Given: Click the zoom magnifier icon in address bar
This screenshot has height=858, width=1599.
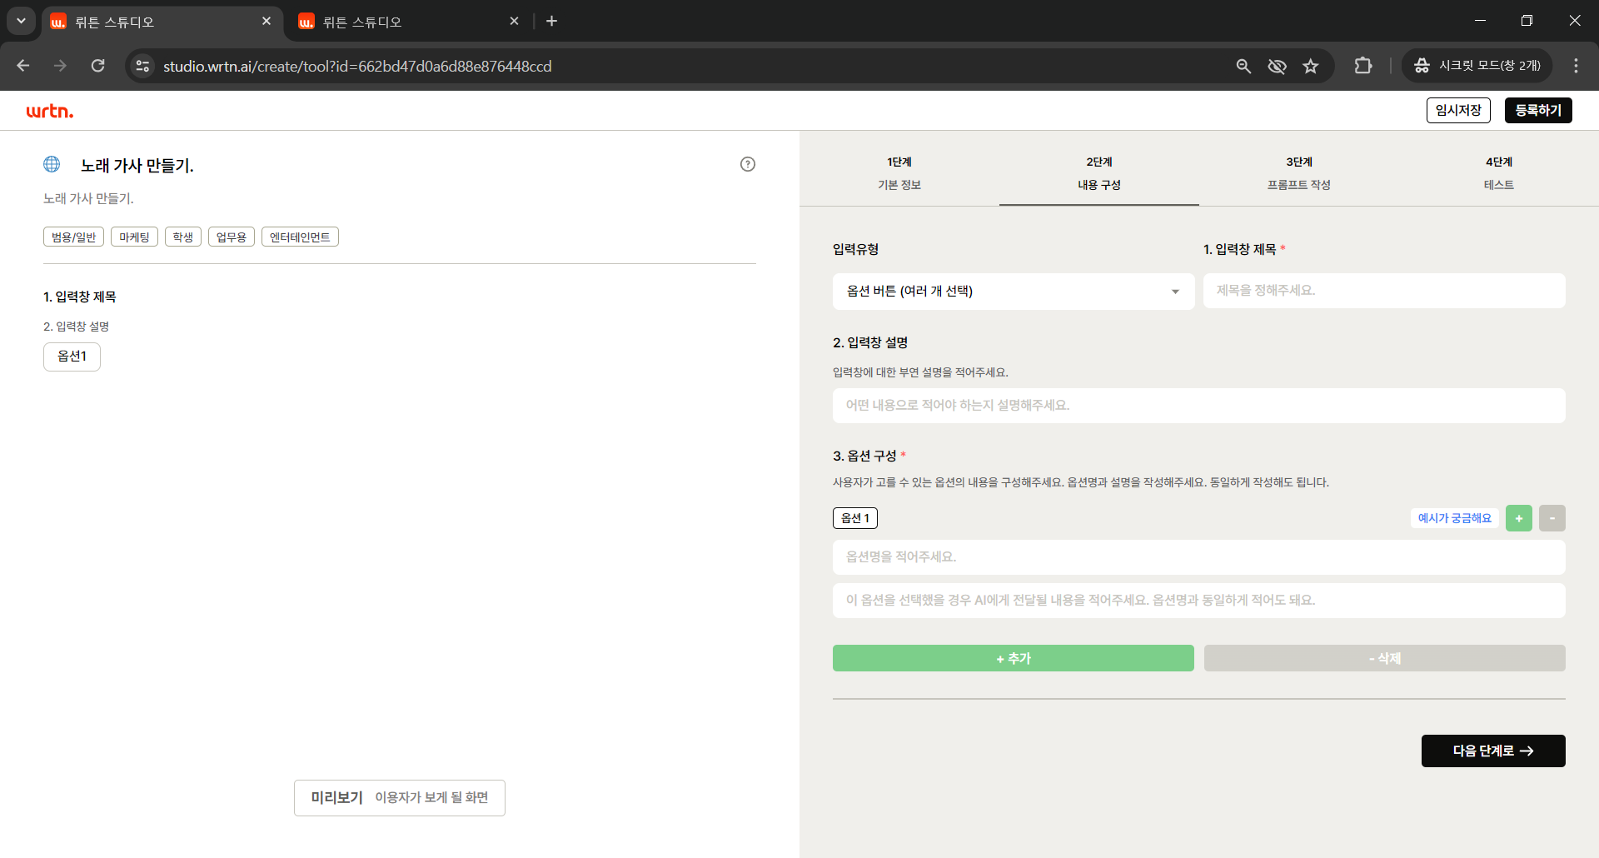Looking at the screenshot, I should (x=1243, y=66).
